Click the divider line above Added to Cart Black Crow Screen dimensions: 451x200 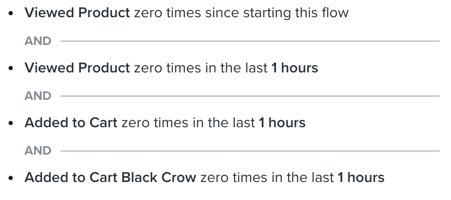coord(250,151)
